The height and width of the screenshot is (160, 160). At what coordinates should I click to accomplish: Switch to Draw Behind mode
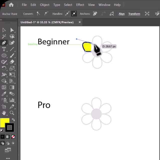pos(8,143)
